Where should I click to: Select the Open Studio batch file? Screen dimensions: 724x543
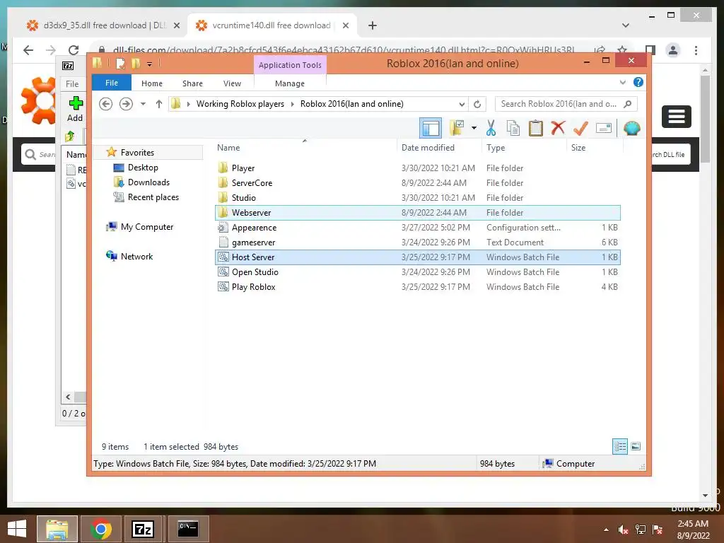coord(417,272)
